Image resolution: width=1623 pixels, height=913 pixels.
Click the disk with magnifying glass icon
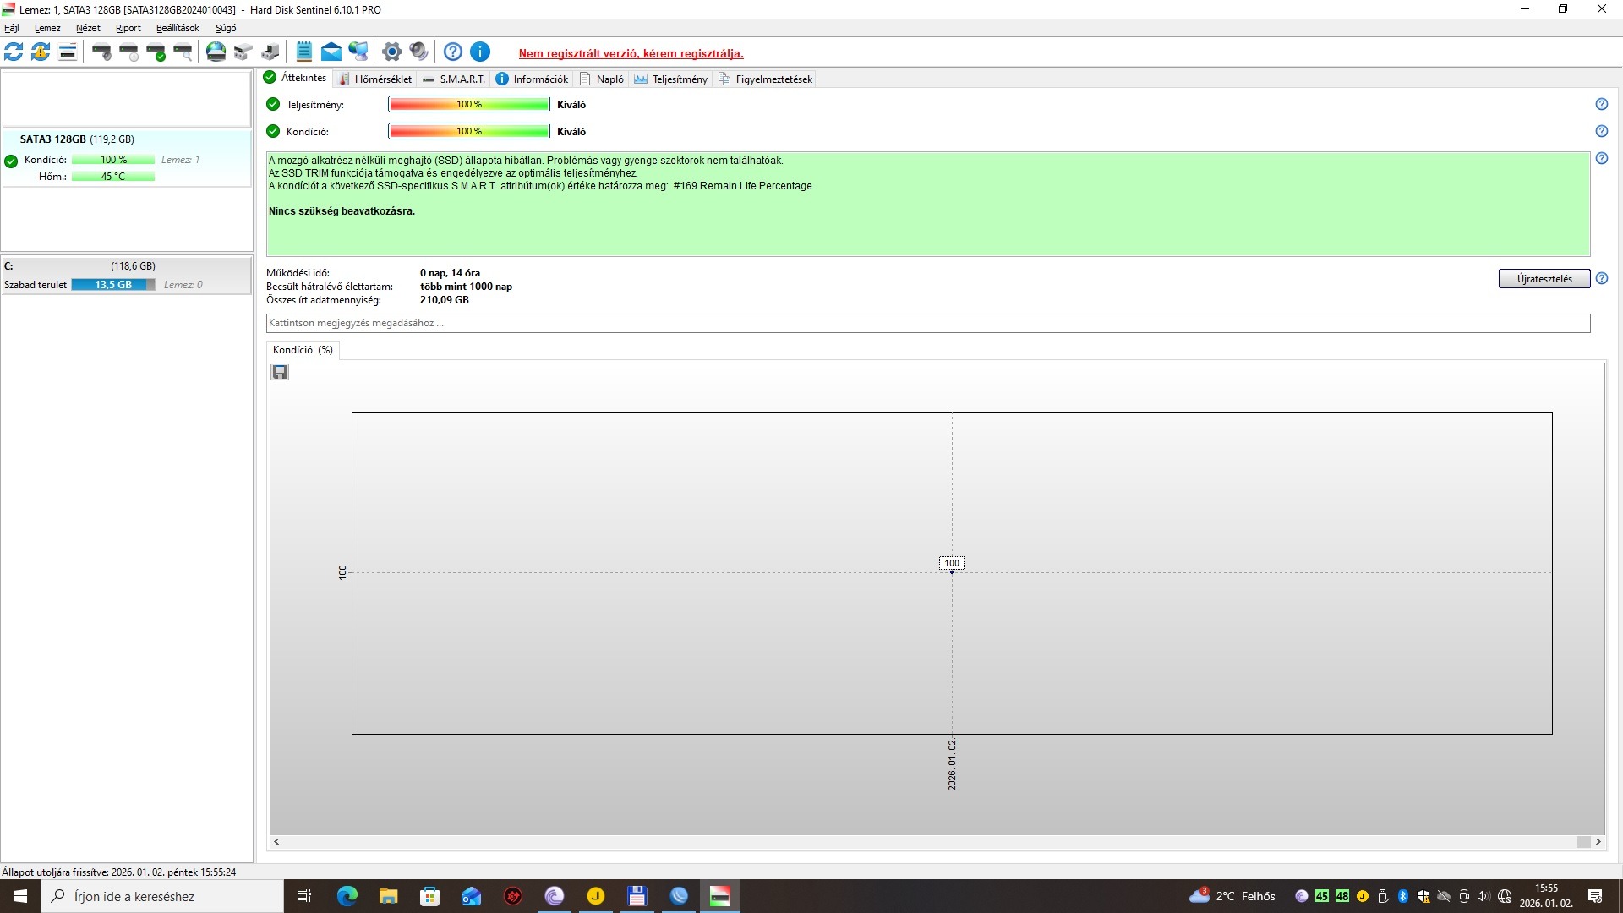183,52
